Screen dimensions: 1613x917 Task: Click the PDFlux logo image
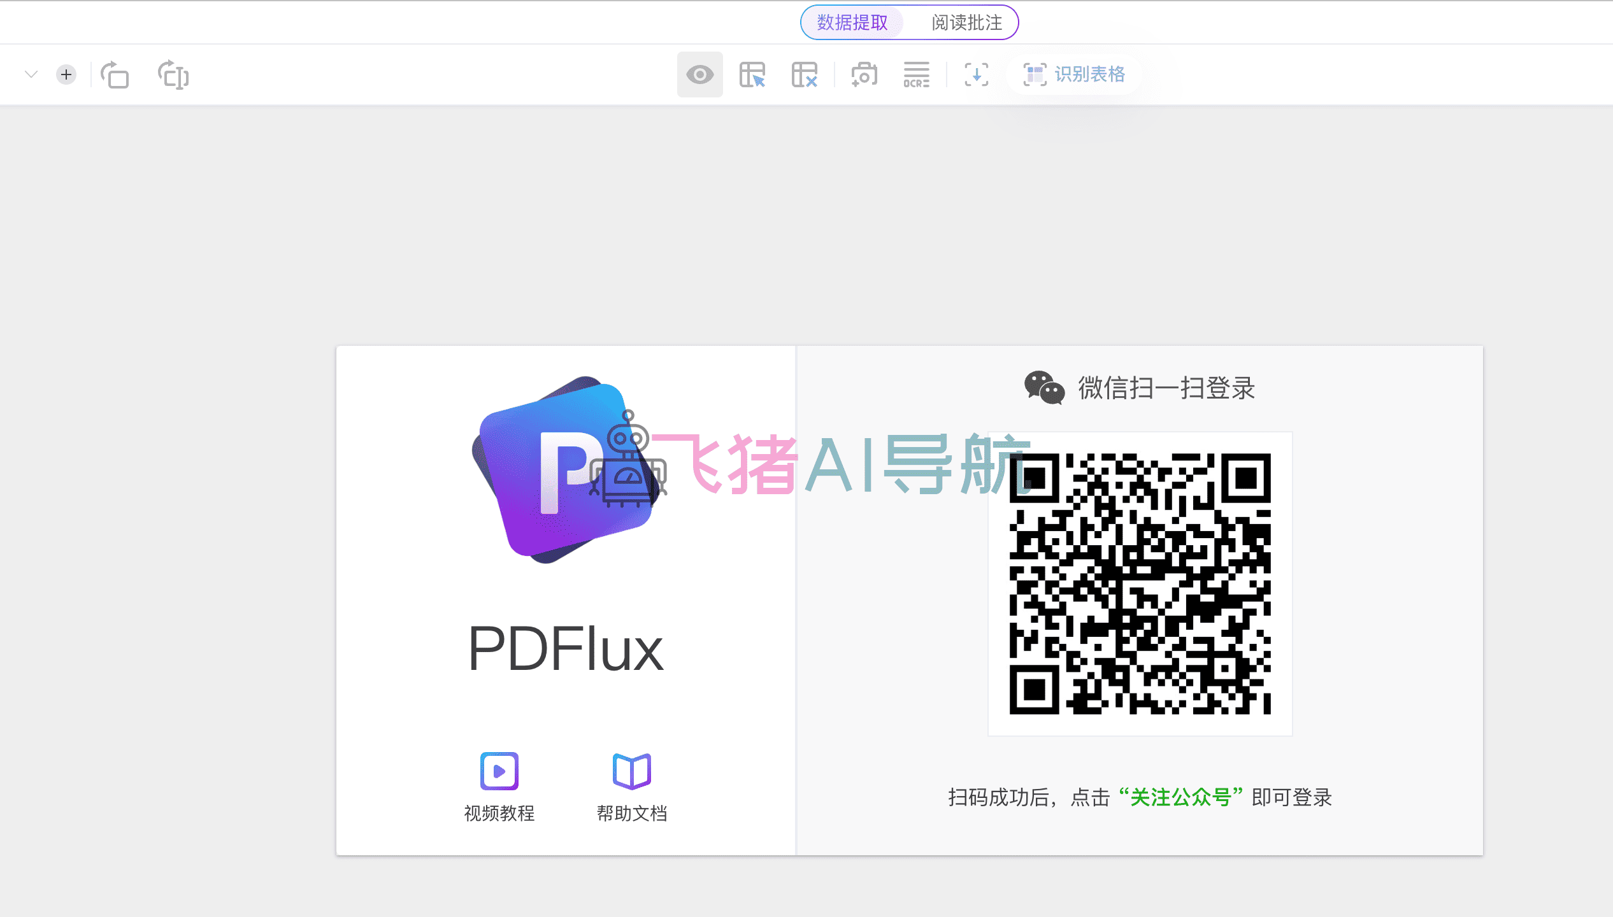pos(567,470)
